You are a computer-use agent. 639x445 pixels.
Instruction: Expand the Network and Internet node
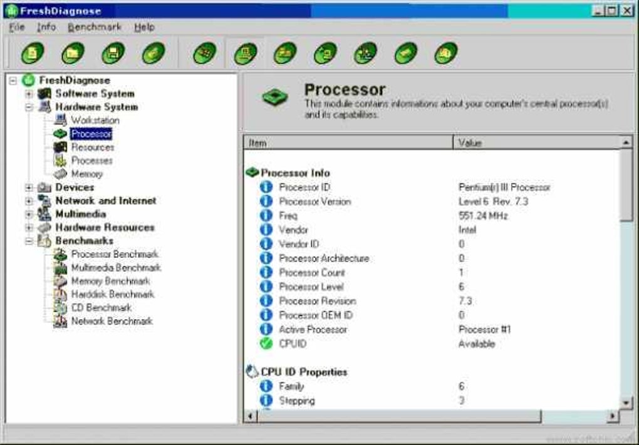pyautogui.click(x=29, y=201)
